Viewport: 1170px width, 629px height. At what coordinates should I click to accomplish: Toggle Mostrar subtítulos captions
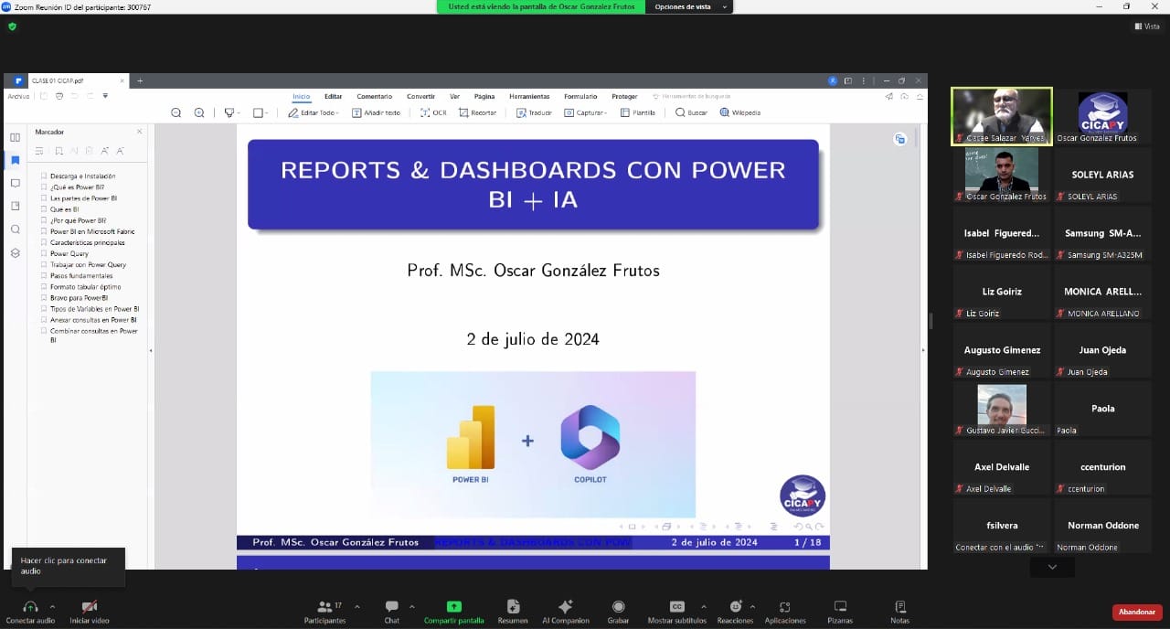[676, 607]
